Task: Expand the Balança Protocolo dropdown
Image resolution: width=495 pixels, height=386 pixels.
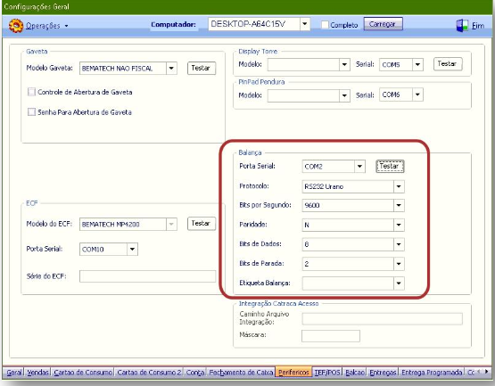Action: 399,186
